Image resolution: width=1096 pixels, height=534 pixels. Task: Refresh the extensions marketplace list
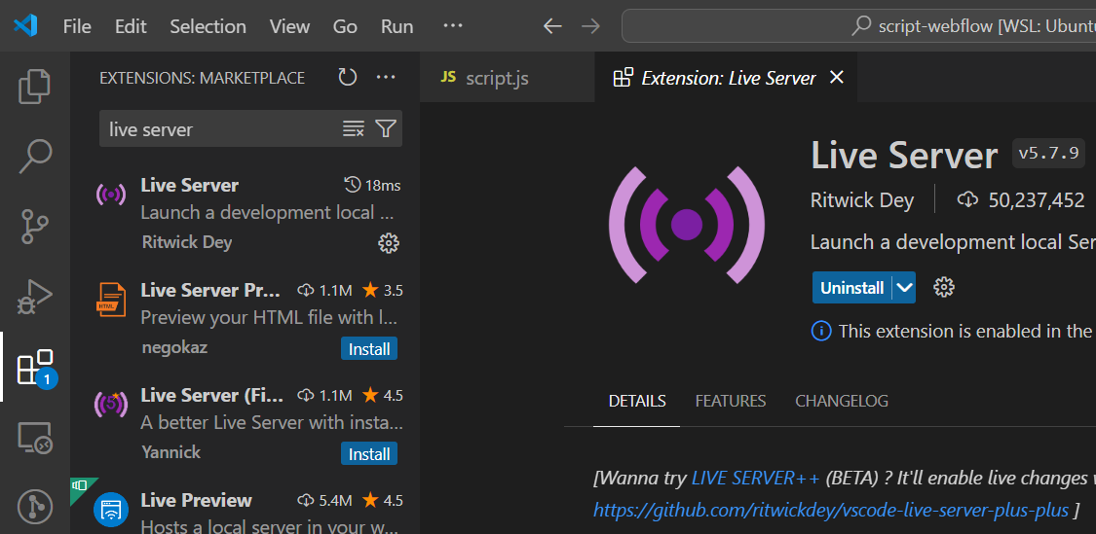click(x=348, y=77)
